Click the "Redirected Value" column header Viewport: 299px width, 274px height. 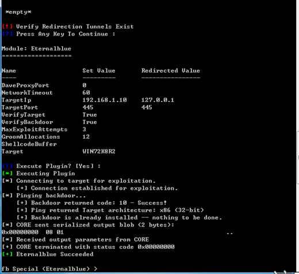click(171, 71)
